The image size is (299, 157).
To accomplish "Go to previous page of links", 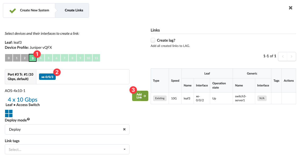I will (x=283, y=56).
